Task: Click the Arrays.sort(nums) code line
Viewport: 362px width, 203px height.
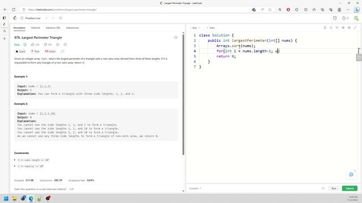Action: tap(236, 46)
